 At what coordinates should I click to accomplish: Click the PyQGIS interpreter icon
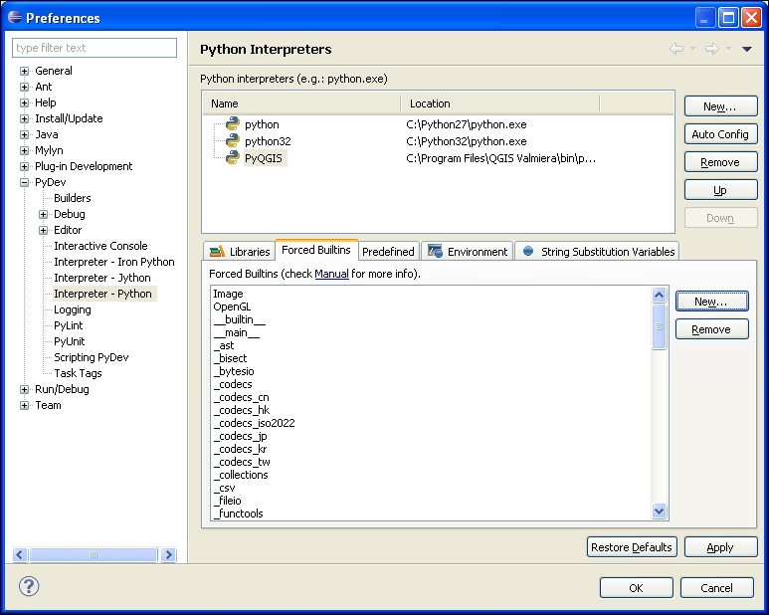point(232,157)
